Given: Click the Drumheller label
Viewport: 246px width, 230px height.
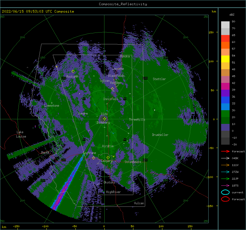Looking at the screenshot, I should coord(160,135).
